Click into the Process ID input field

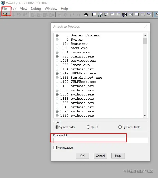point(101,140)
